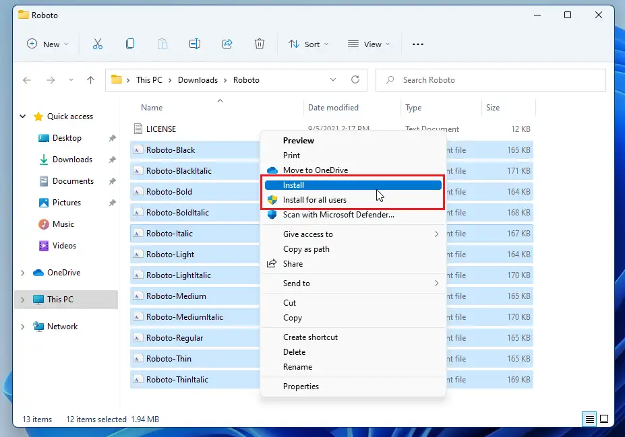
Task: Open Desktop in Quick access
Action: (x=67, y=138)
